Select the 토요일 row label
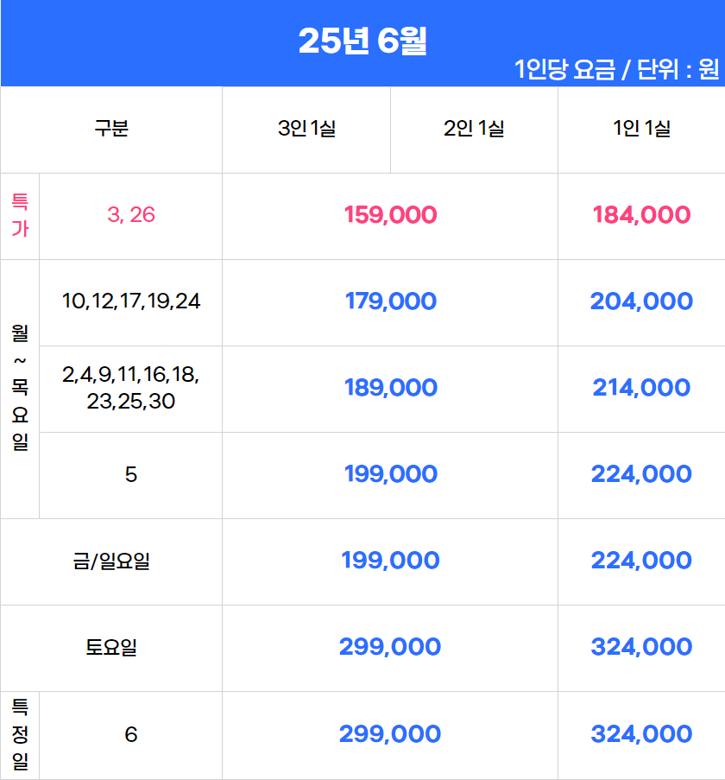Screen dimensions: 725x780 pos(111,647)
